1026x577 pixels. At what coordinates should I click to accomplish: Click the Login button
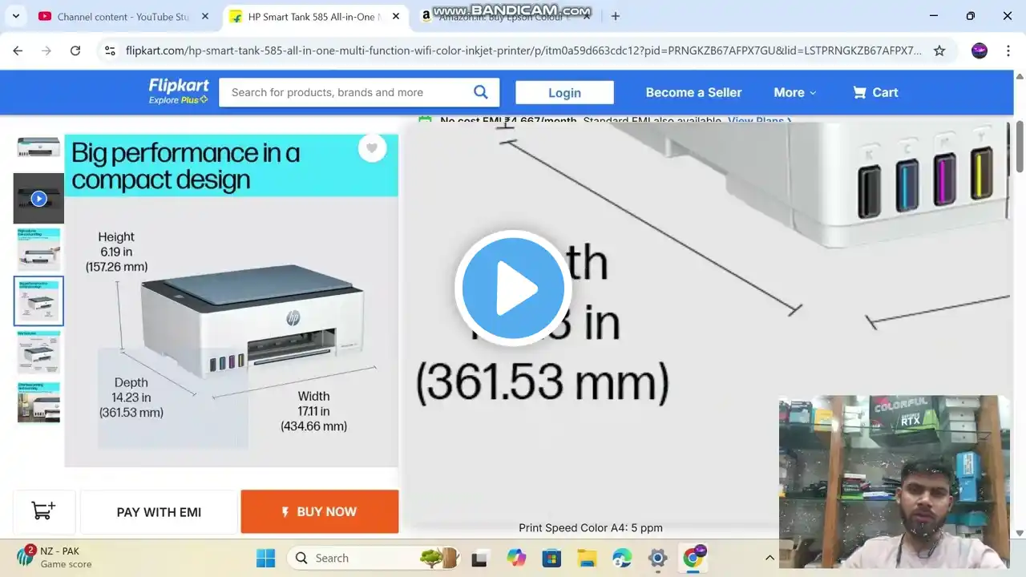coord(564,92)
